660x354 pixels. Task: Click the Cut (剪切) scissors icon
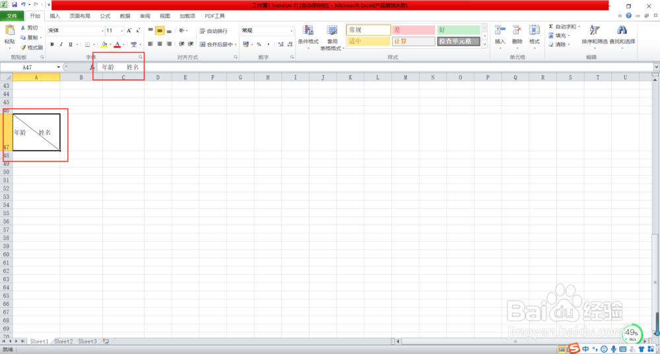coord(23,28)
